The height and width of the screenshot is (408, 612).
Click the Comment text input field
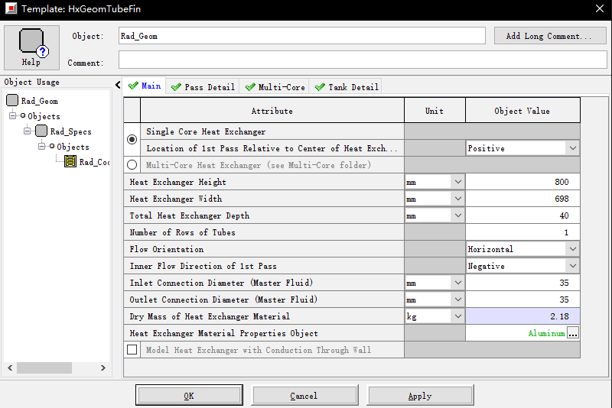[x=362, y=60]
